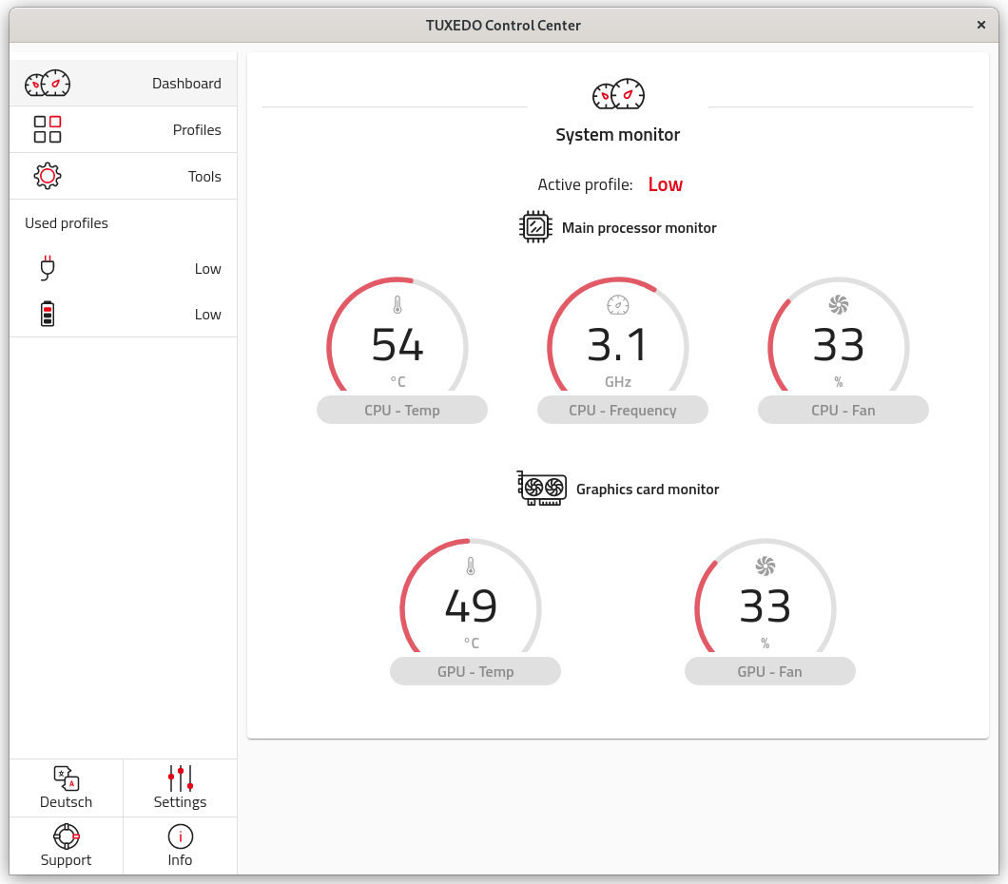Image resolution: width=1008 pixels, height=884 pixels.
Task: Click the Tools gear icon
Action: click(48, 175)
